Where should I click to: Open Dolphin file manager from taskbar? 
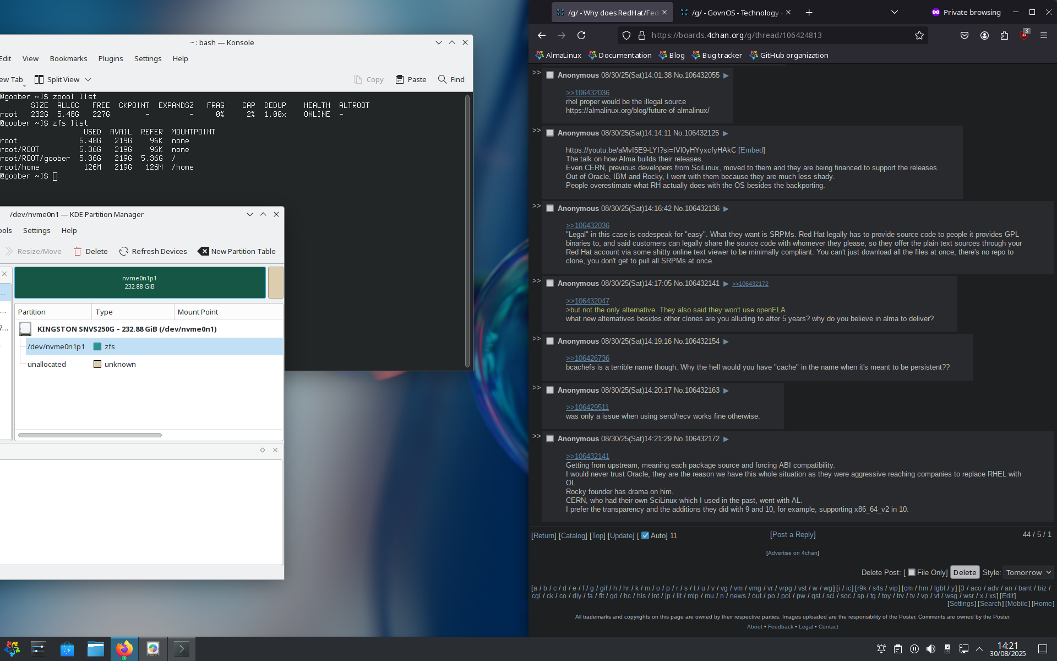point(96,649)
